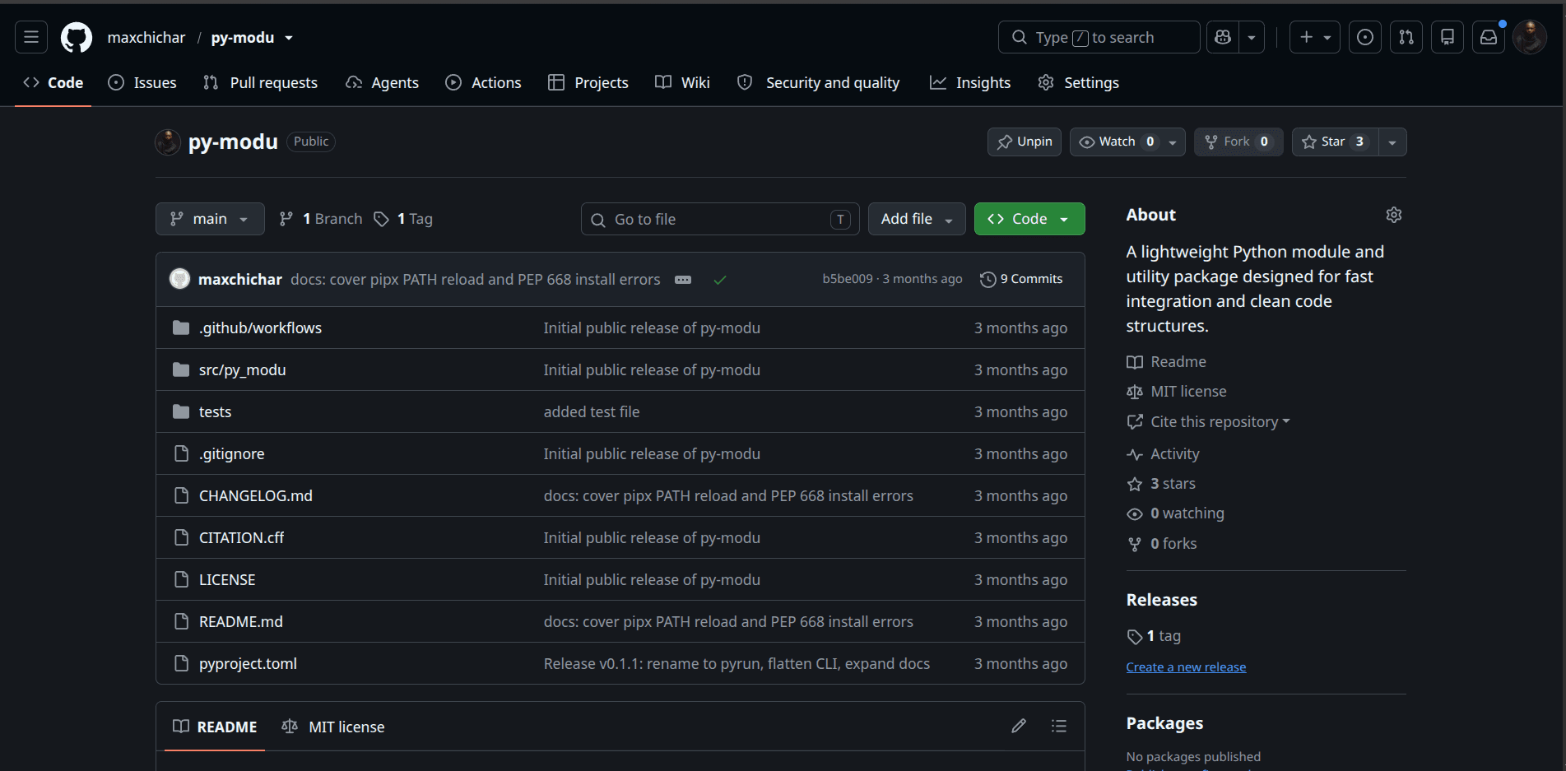This screenshot has width=1566, height=771.
Task: View the 9 Commits history
Action: 1021,279
